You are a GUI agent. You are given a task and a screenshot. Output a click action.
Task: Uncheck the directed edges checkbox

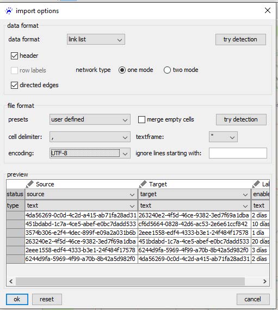[x=14, y=85]
